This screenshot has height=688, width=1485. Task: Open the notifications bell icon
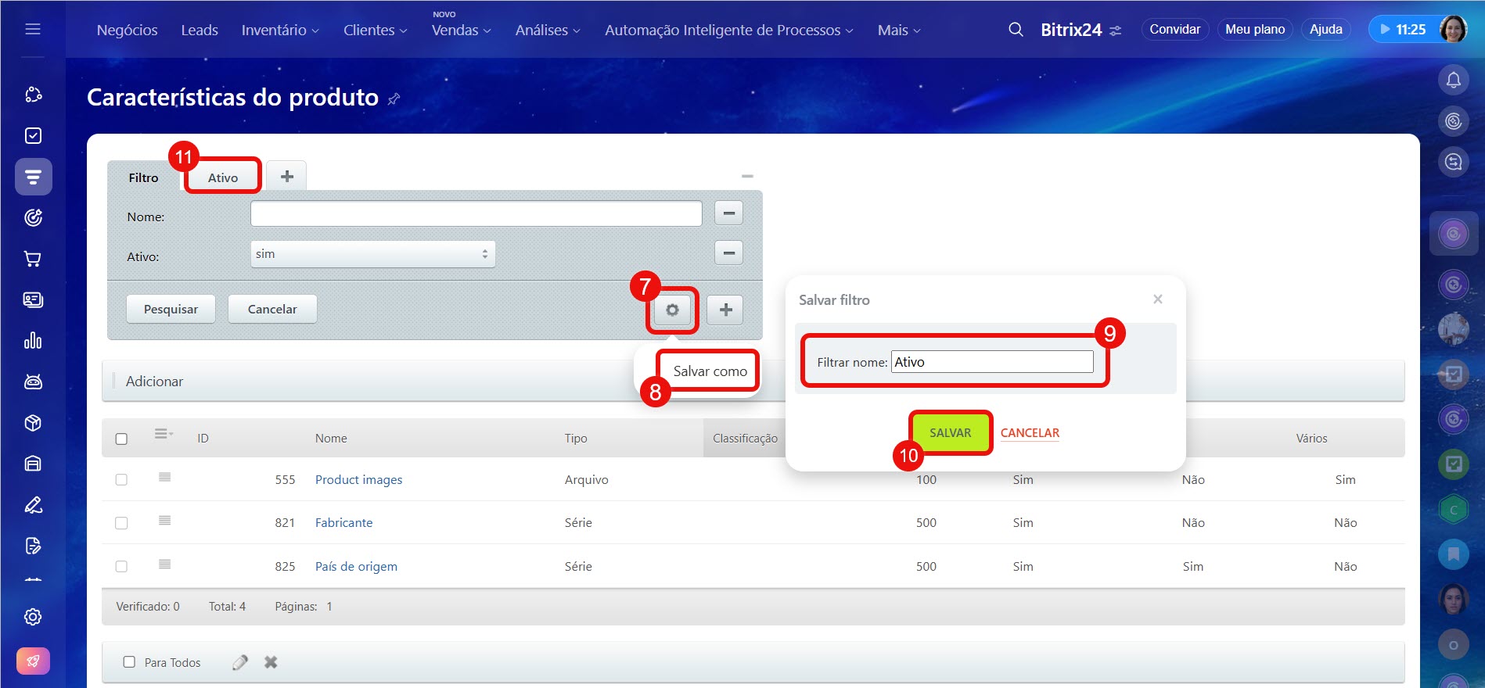click(x=1453, y=80)
